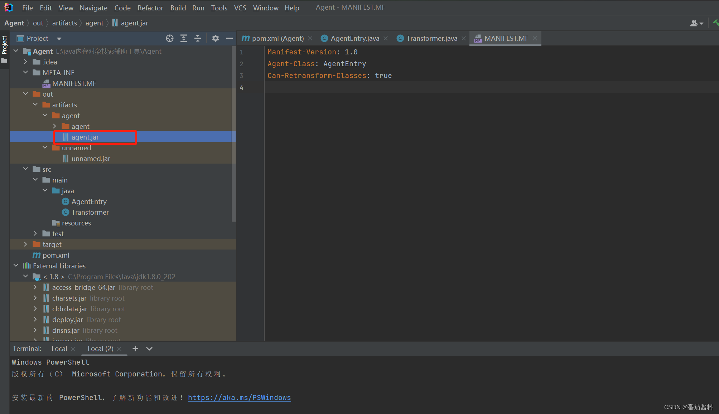Screen dimensions: 719x414
Task: Close the AgentEntry.java editor tab
Action: [x=386, y=38]
